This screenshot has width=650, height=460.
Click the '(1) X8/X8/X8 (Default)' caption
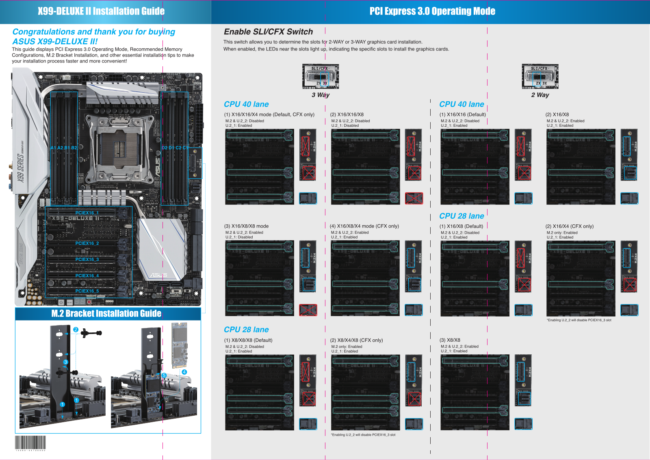248,341
